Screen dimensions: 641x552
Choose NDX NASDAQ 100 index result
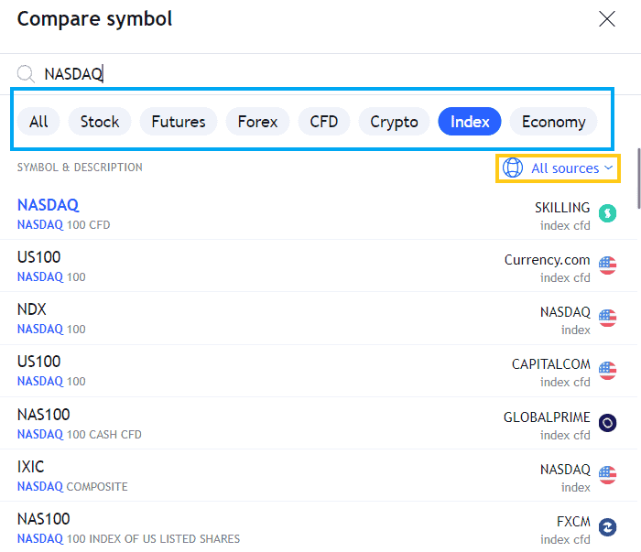pyautogui.click(x=319, y=319)
